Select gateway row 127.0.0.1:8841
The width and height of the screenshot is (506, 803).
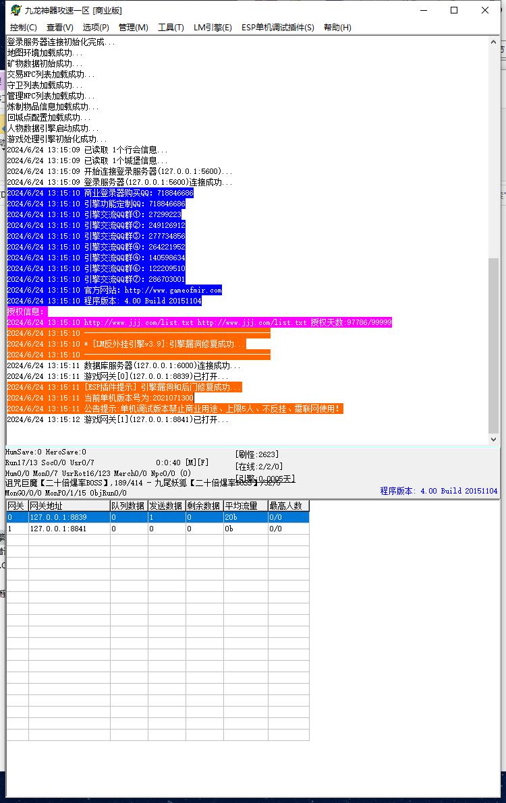point(157,529)
